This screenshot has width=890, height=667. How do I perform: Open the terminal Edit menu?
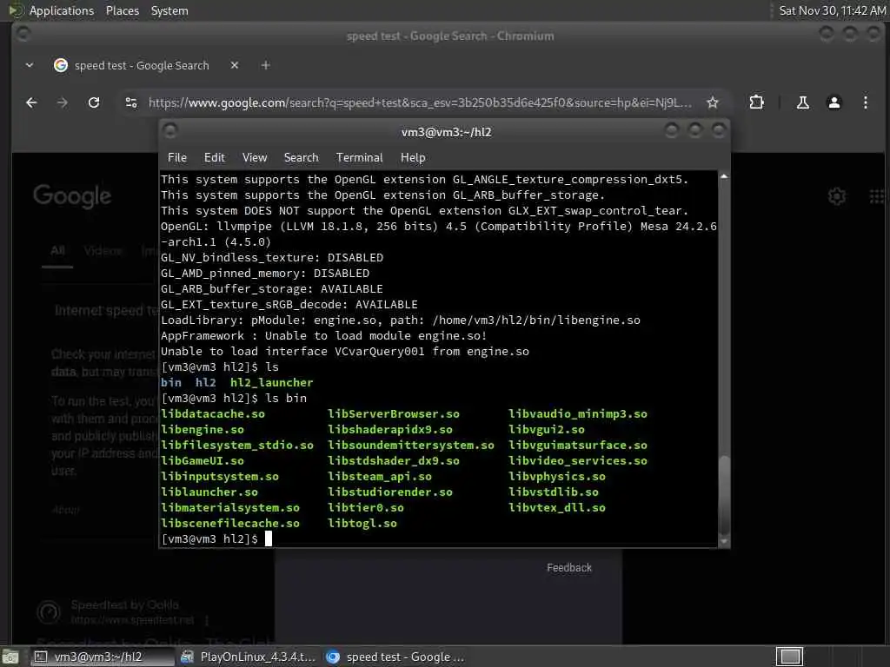[x=215, y=158]
